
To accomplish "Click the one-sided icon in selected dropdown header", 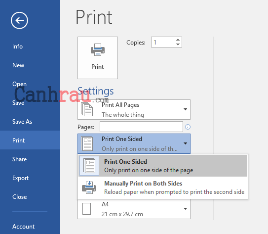I will (x=87, y=143).
